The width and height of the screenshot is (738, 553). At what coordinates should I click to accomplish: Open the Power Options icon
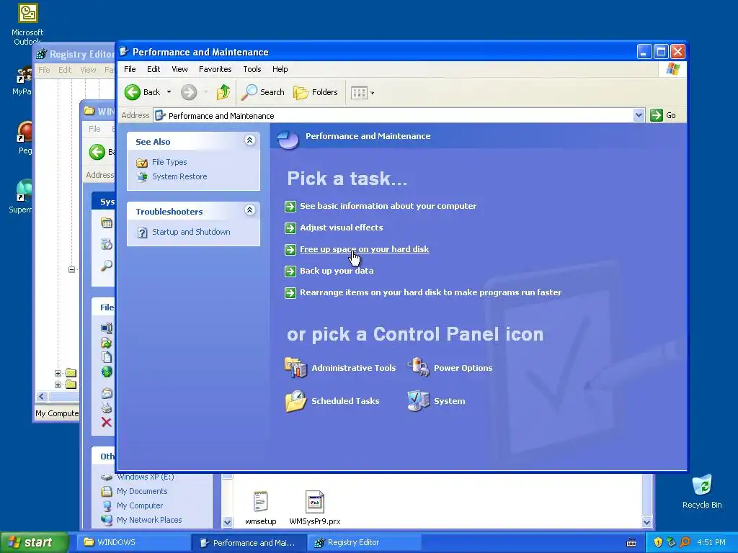[x=419, y=367]
